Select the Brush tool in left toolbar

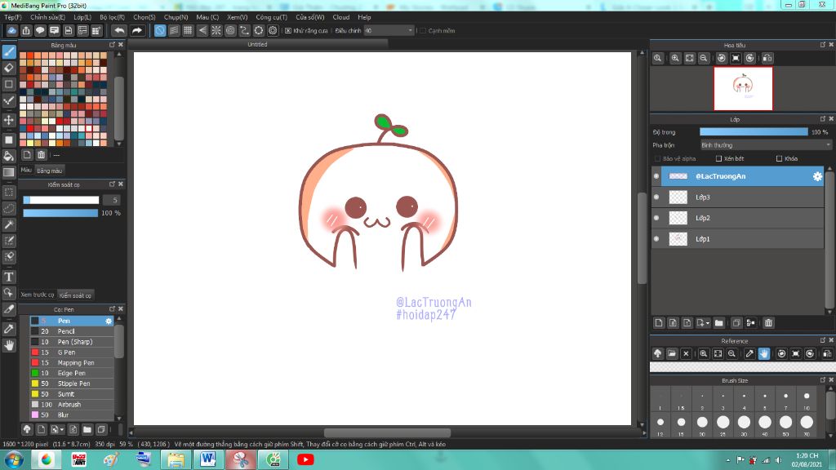(x=9, y=51)
